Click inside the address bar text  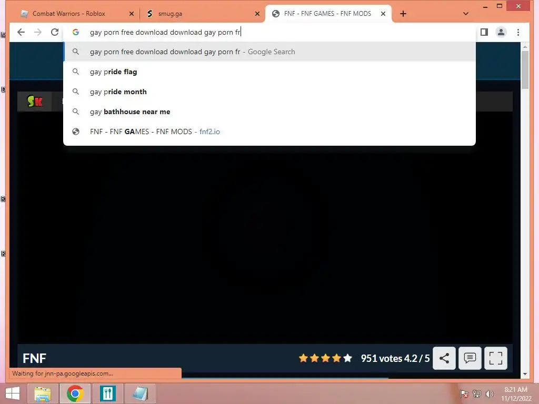pyautogui.click(x=165, y=32)
